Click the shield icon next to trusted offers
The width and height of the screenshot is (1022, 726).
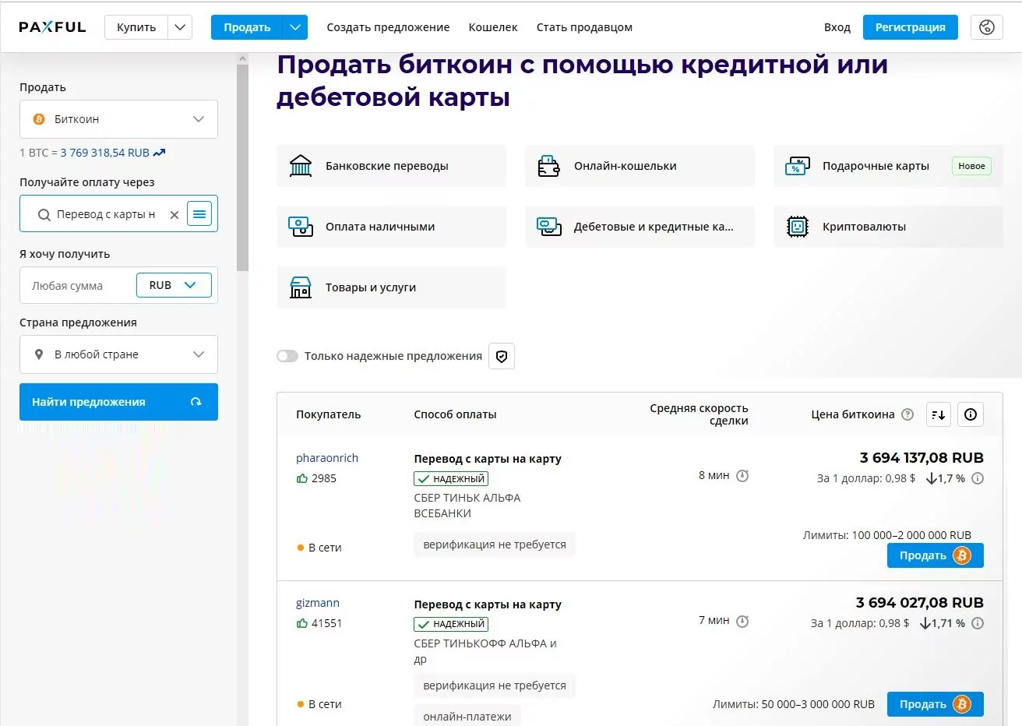click(502, 356)
